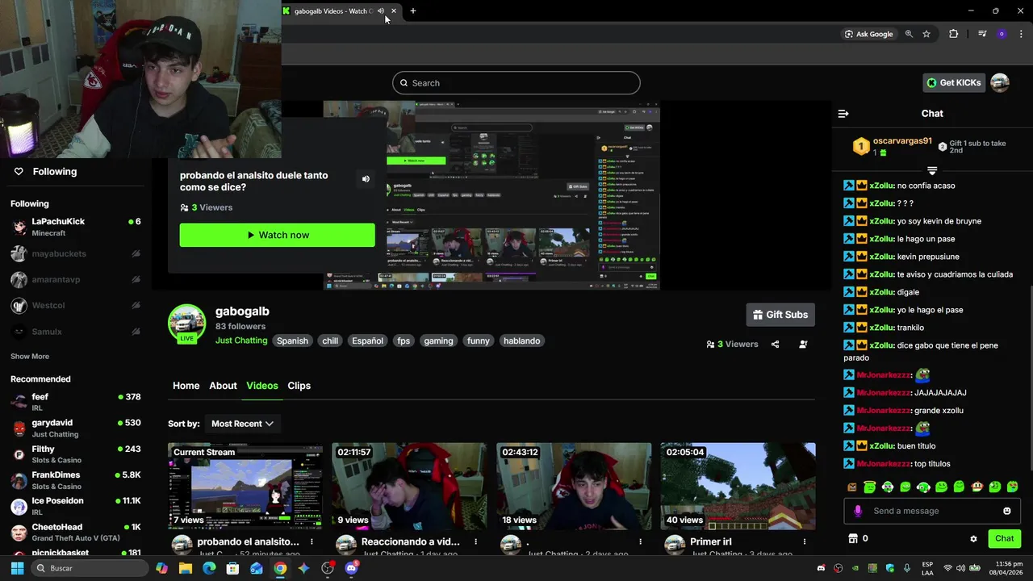This screenshot has height=581, width=1033.
Task: Open the emoji picker in chat input
Action: click(x=1006, y=511)
